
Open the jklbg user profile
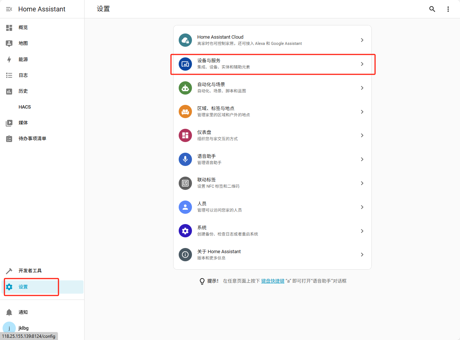(42, 328)
